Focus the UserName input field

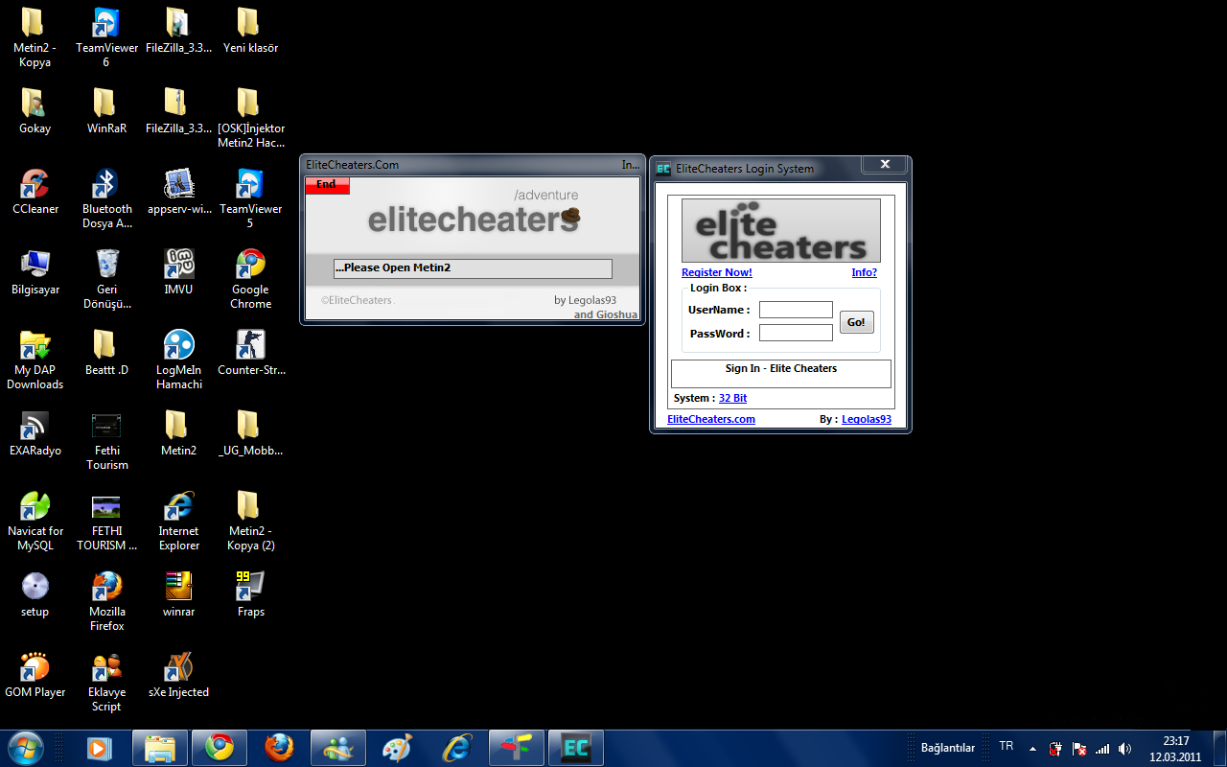point(796,310)
